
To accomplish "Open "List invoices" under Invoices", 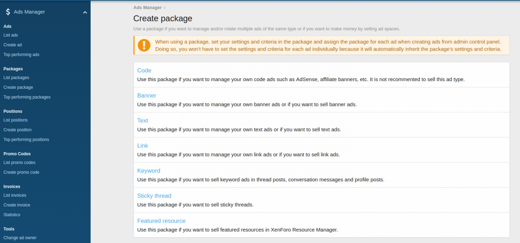I will tap(14, 195).
